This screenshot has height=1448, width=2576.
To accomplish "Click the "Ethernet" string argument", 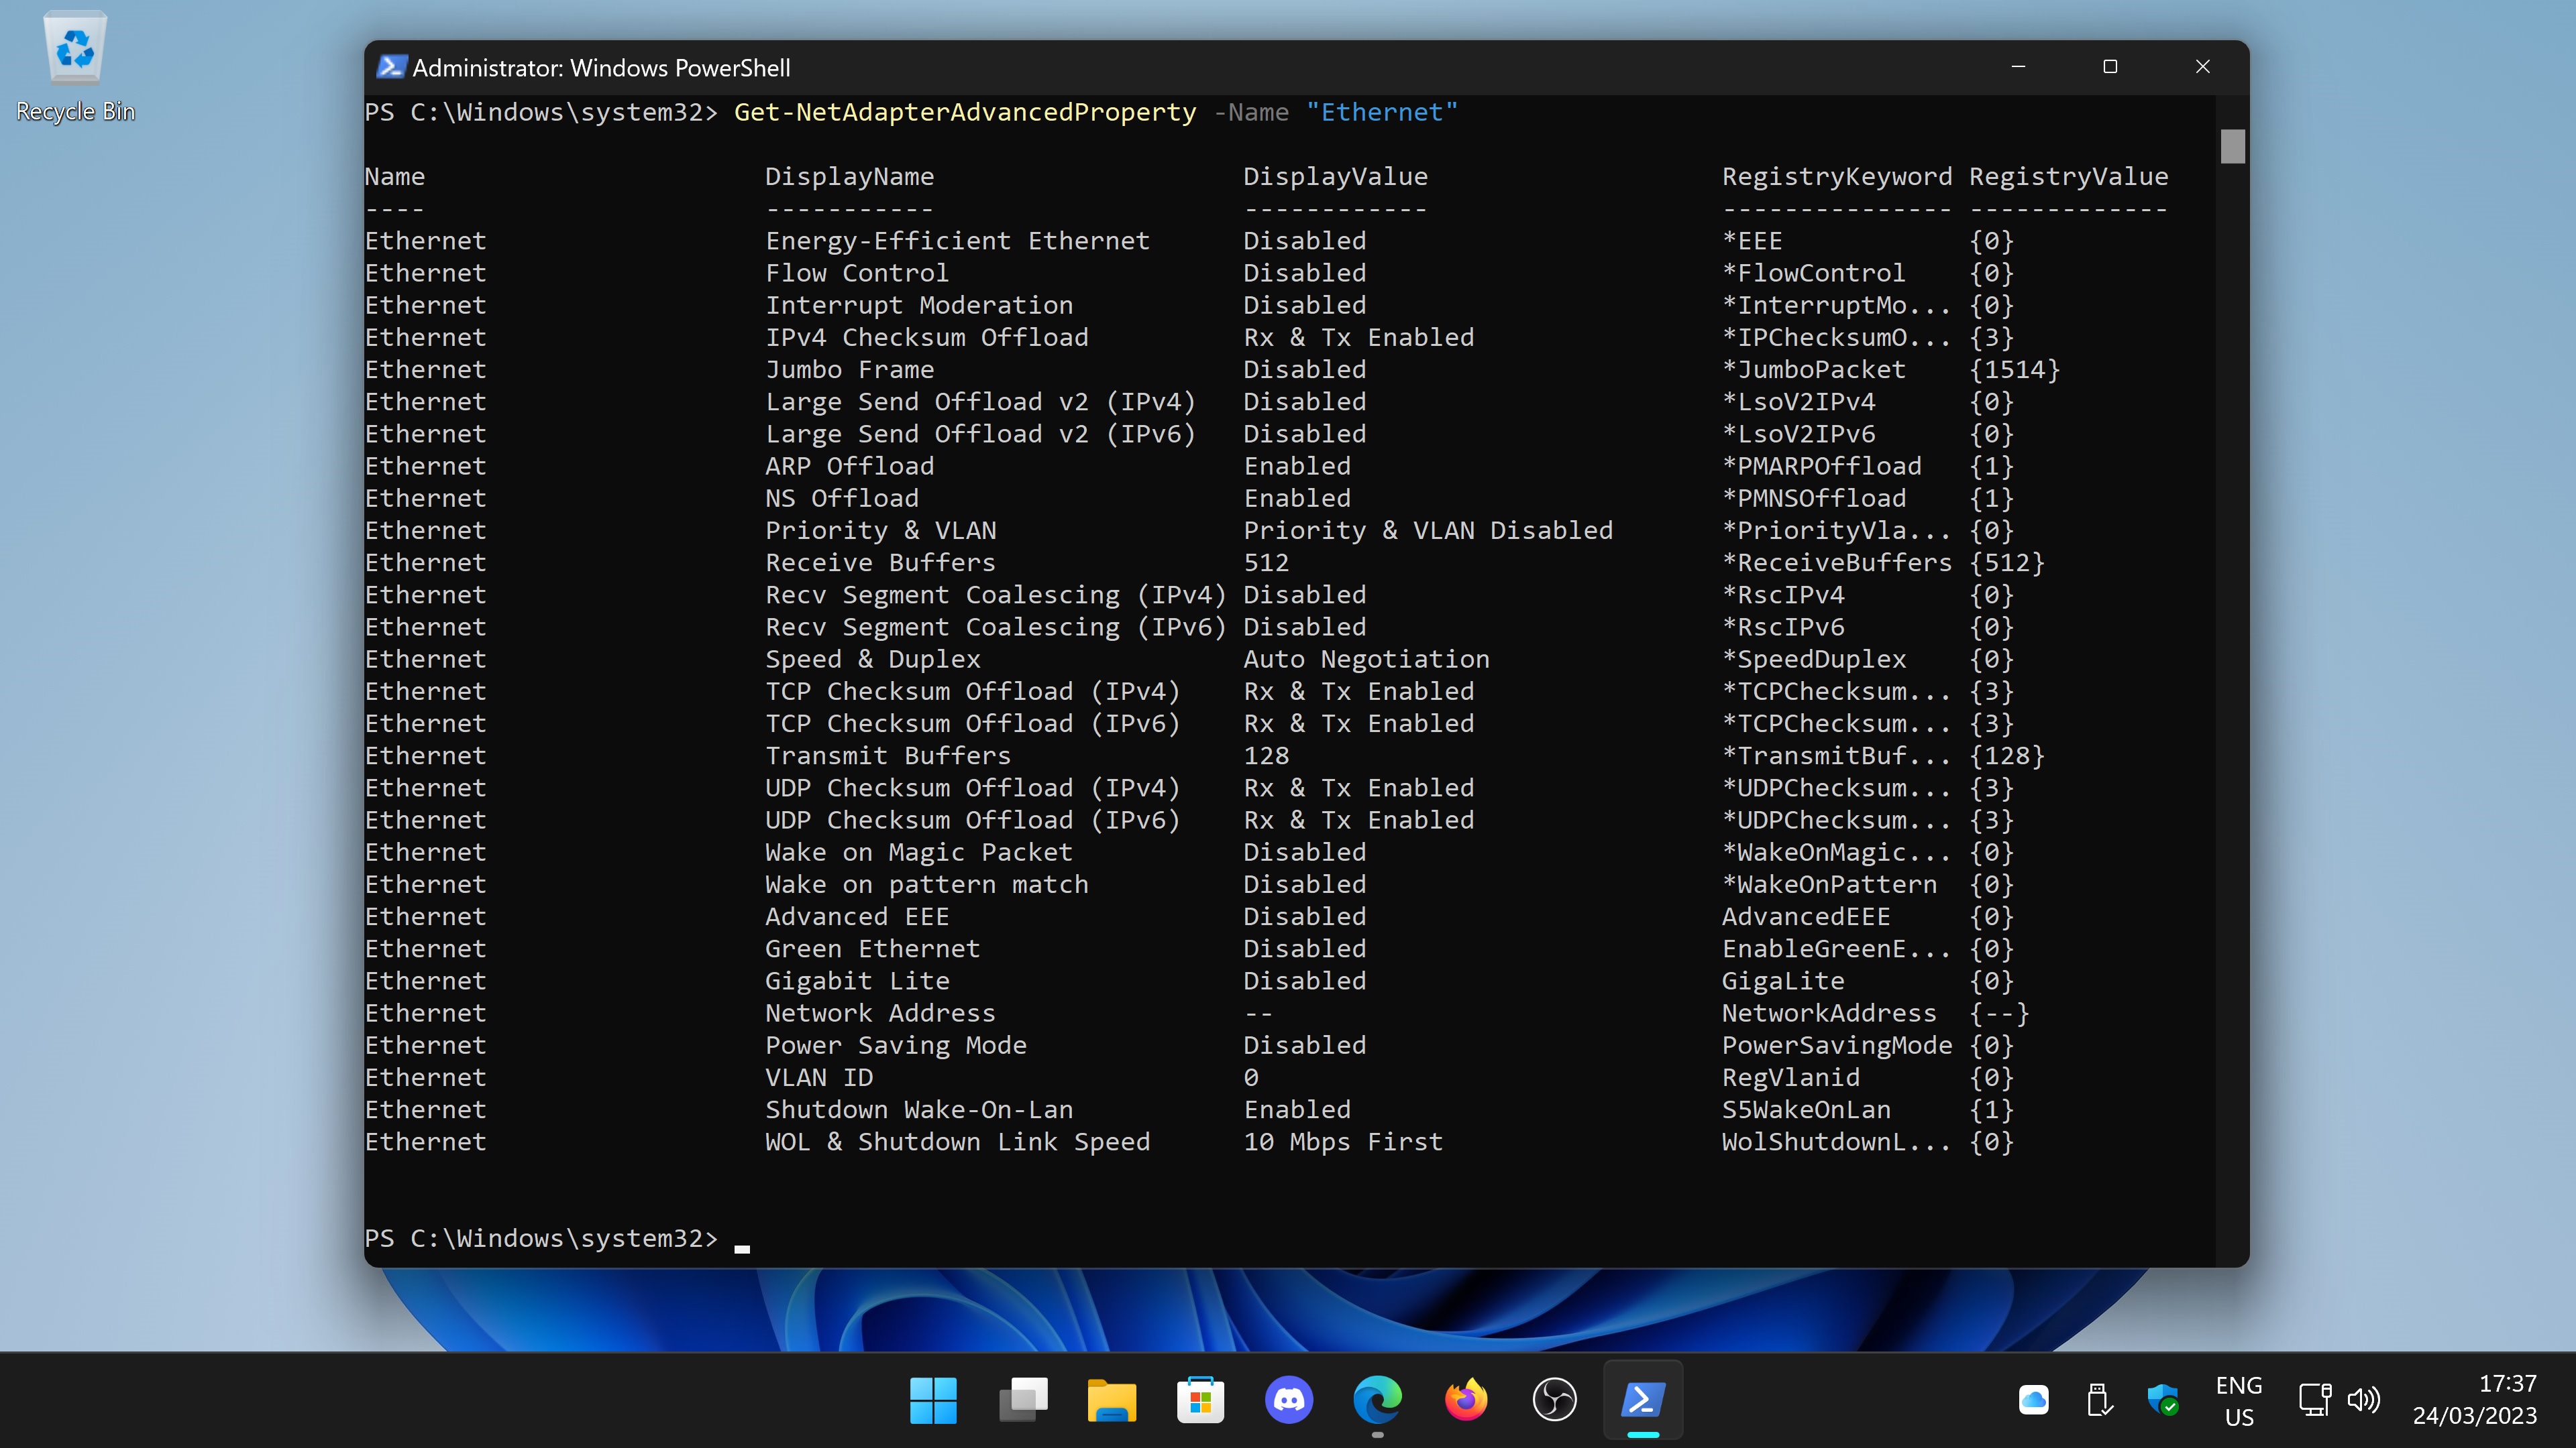I will [x=1382, y=112].
